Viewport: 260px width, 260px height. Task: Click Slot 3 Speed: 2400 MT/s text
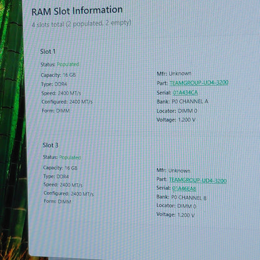[63, 185]
